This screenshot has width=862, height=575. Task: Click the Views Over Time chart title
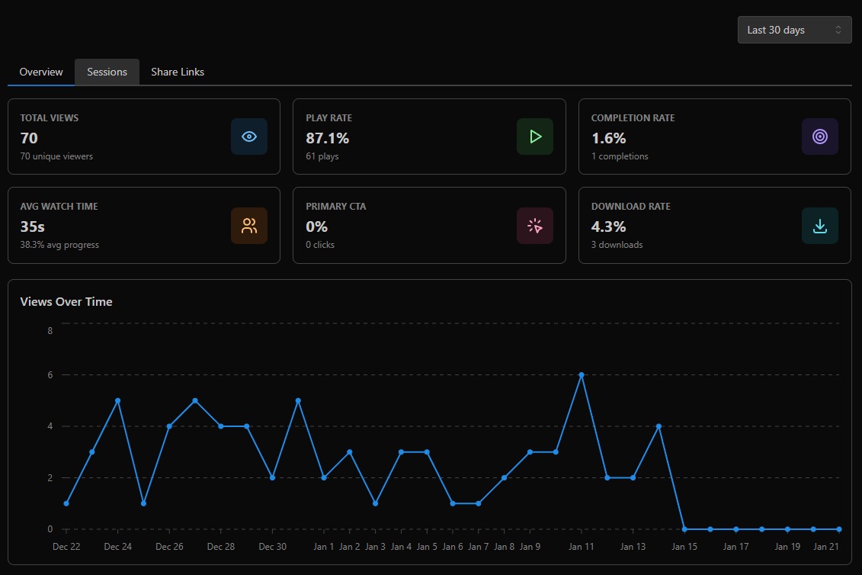coord(66,301)
